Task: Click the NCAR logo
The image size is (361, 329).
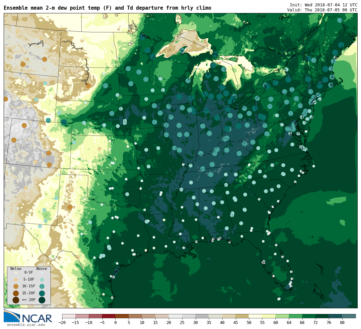Action: coord(28,316)
